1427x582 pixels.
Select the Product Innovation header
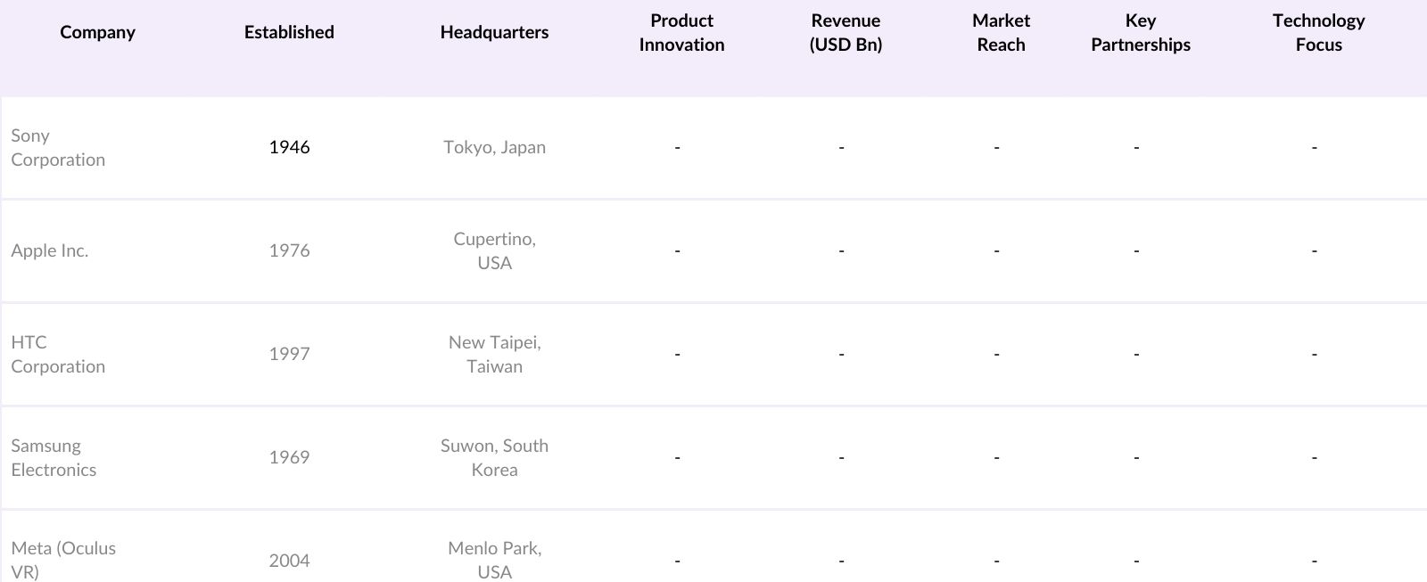pyautogui.click(x=681, y=33)
